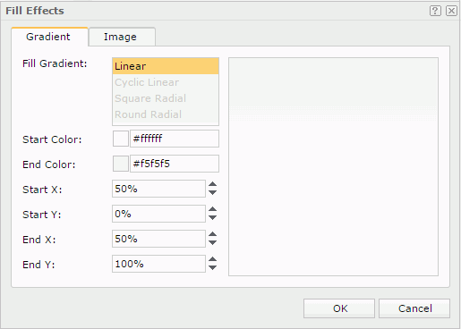Viewport: 461px width, 329px height.
Task: Increase End Y with up arrow
Action: click(212, 259)
